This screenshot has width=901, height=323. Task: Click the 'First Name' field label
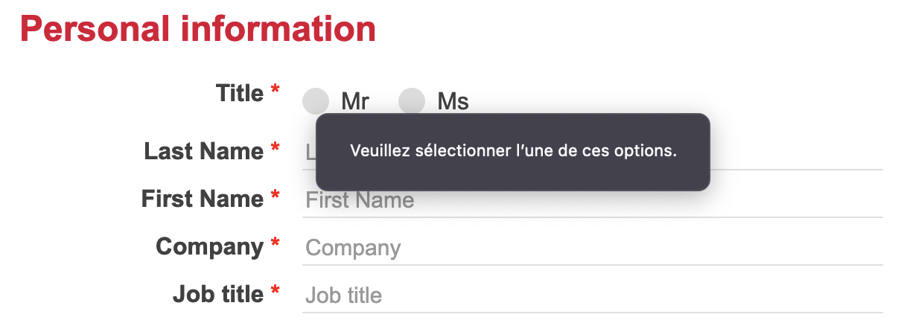[x=202, y=199]
